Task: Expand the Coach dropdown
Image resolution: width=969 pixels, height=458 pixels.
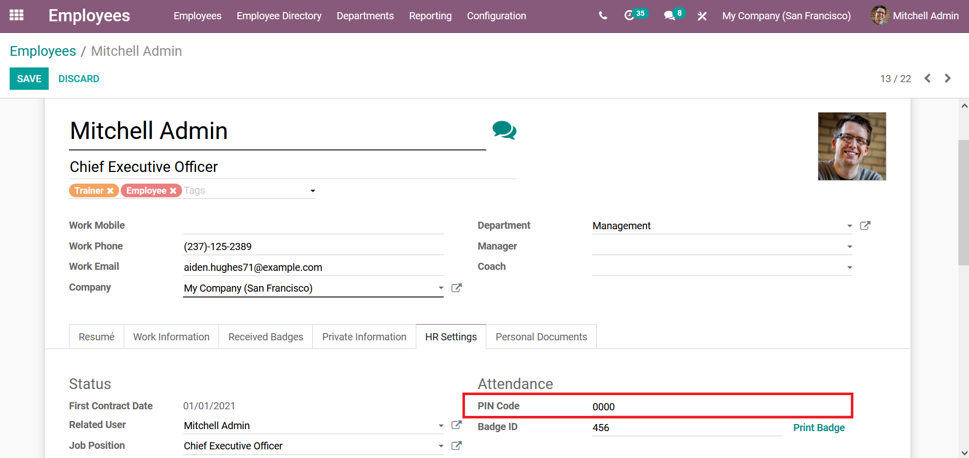Action: click(849, 267)
